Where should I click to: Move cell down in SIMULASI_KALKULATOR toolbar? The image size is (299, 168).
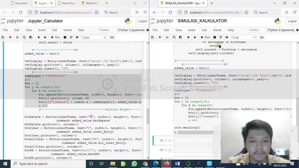click(x=195, y=37)
